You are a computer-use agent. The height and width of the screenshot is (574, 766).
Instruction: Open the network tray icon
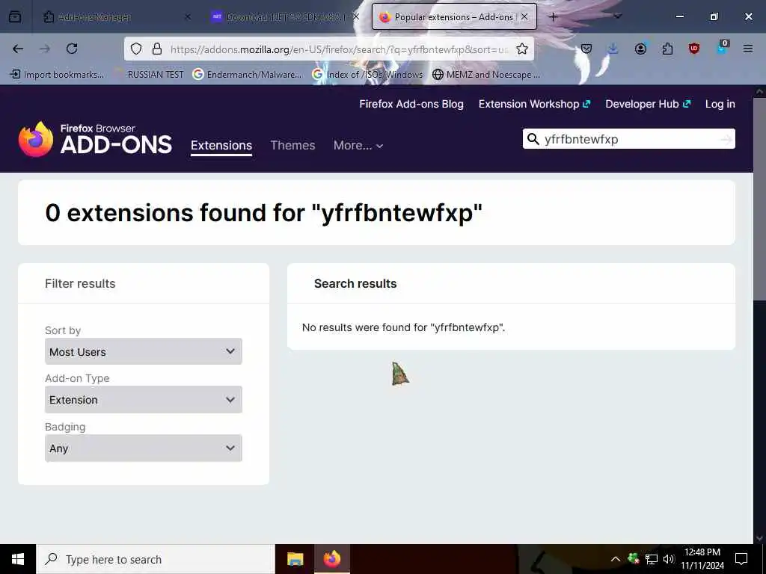click(652, 559)
